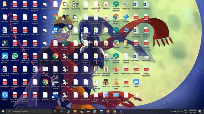The height and width of the screenshot is (114, 204).
Task: Select the Garbage folder
Action: click(x=96, y=57)
